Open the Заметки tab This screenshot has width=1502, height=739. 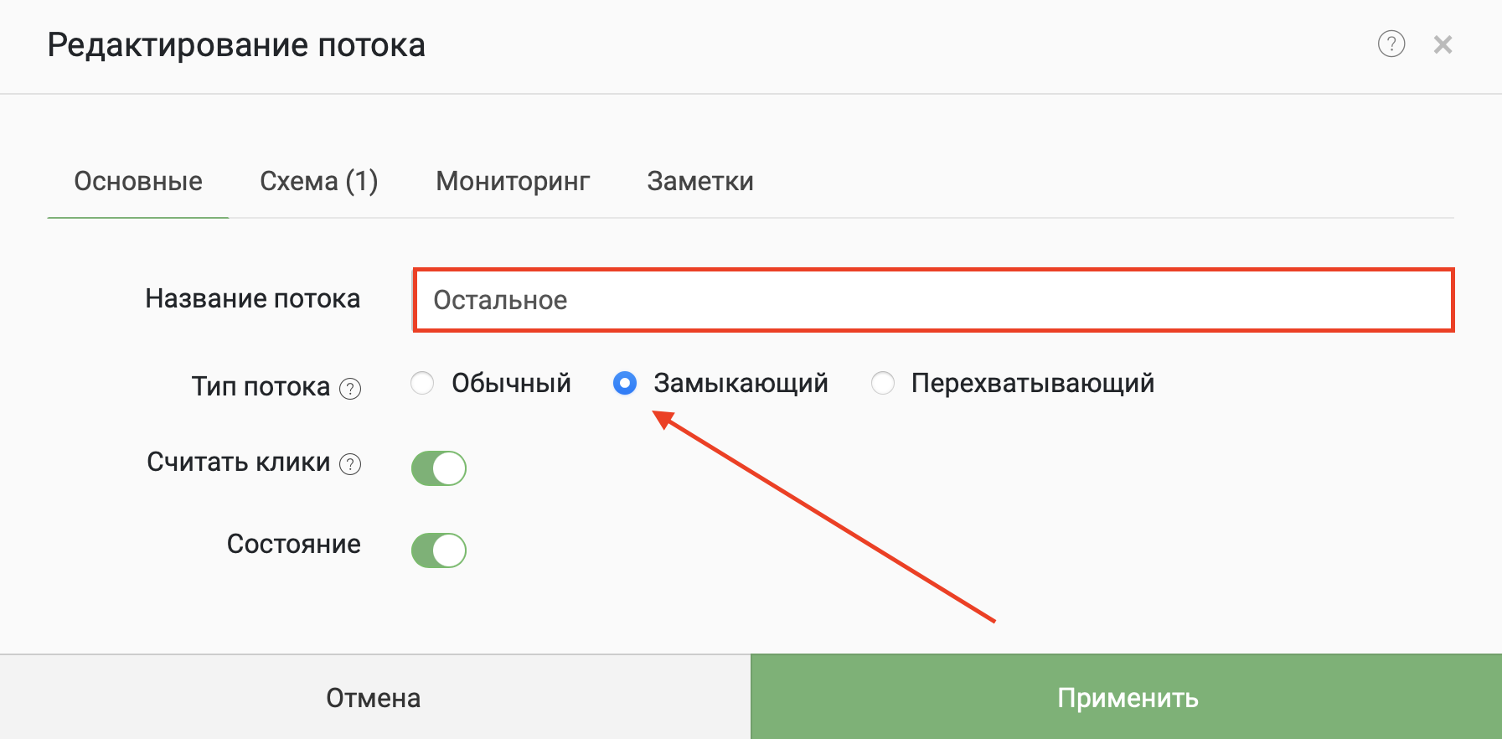pos(700,181)
